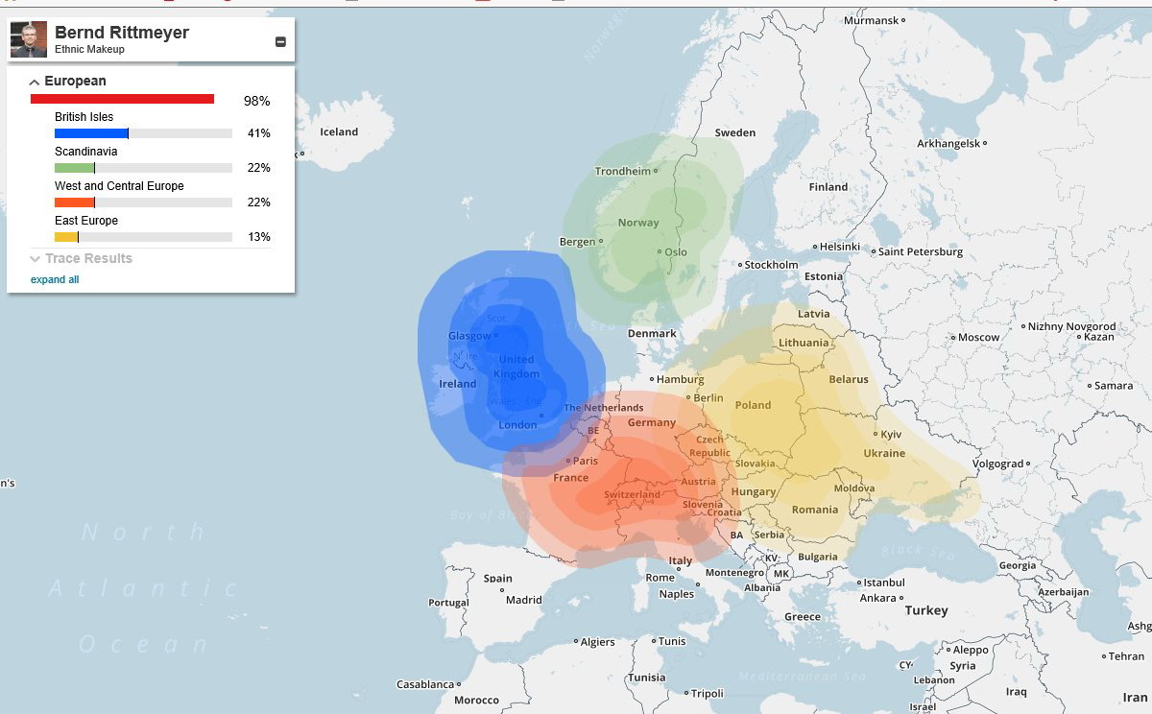Viewport: 1152px width, 714px height.
Task: Click the green Scandinavia region near Norway label
Action: click(637, 223)
